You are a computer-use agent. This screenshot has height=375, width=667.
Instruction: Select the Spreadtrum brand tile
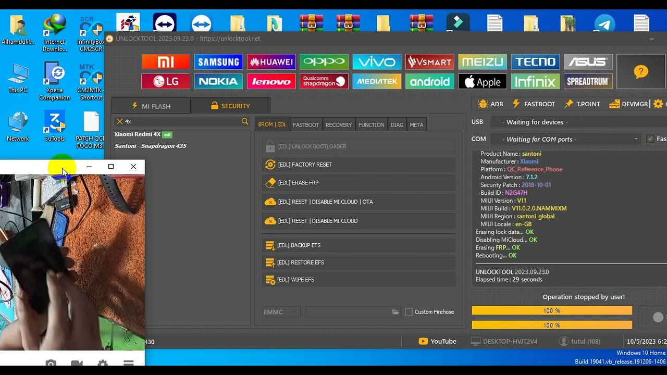coord(588,82)
